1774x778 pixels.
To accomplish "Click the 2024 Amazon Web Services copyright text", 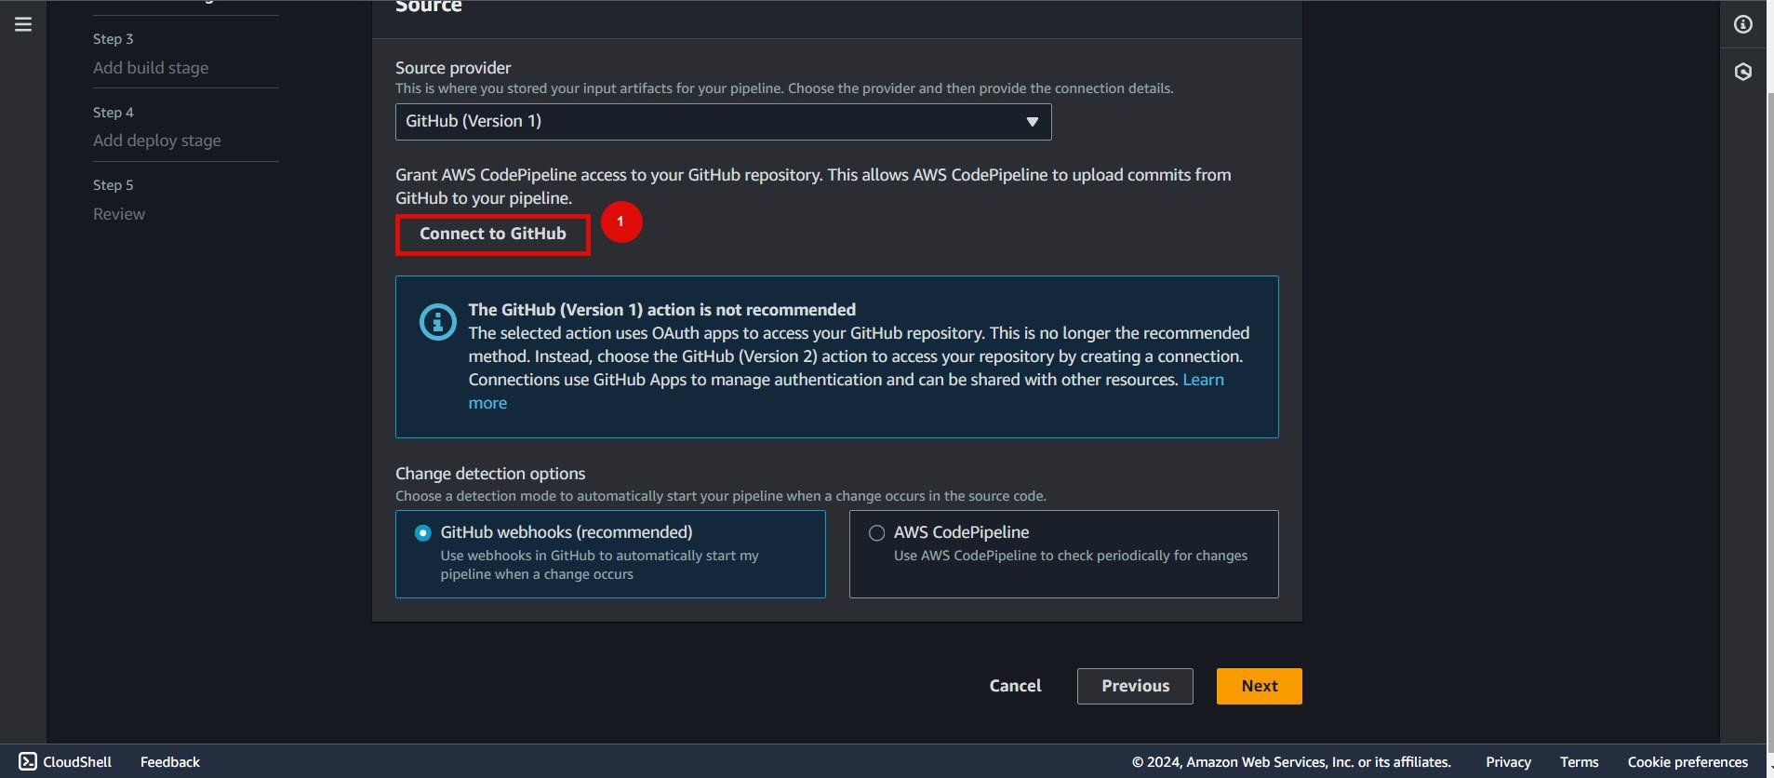I will click(1291, 761).
